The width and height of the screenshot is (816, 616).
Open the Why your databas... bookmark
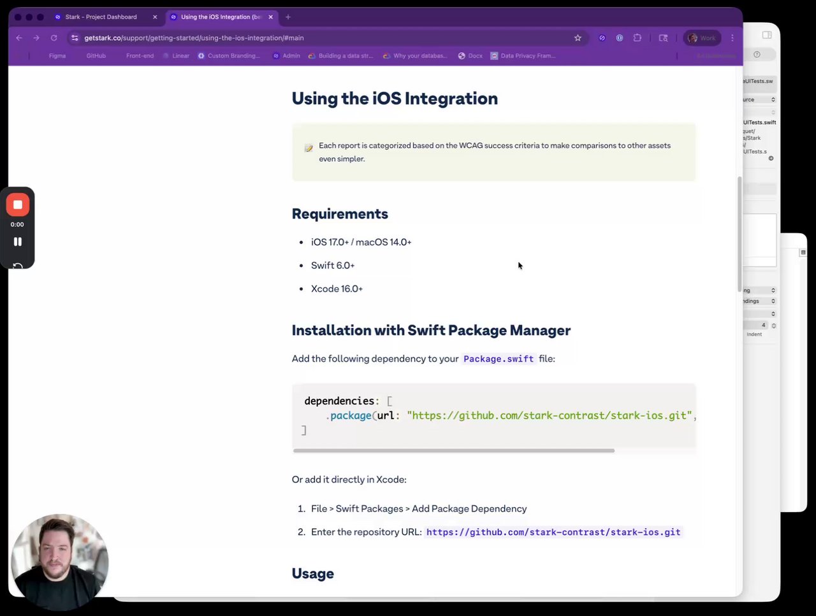click(x=416, y=56)
